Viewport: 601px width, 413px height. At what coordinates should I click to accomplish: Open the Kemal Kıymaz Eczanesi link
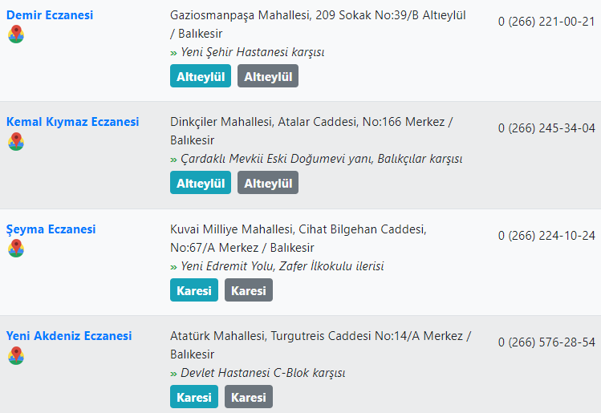(x=72, y=122)
